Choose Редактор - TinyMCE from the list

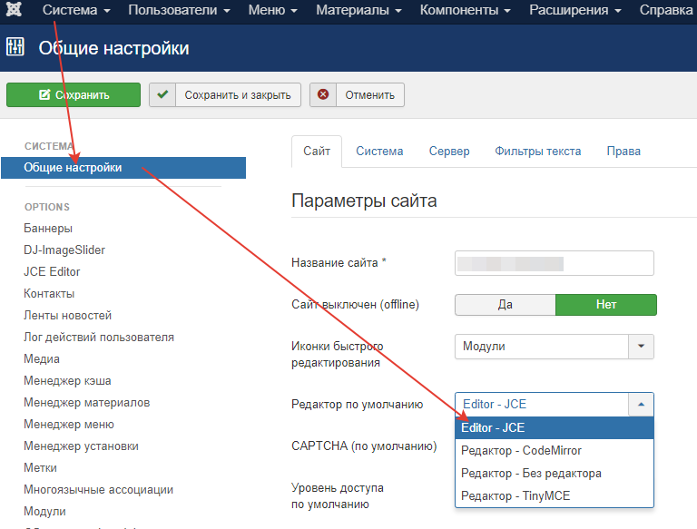click(x=515, y=495)
